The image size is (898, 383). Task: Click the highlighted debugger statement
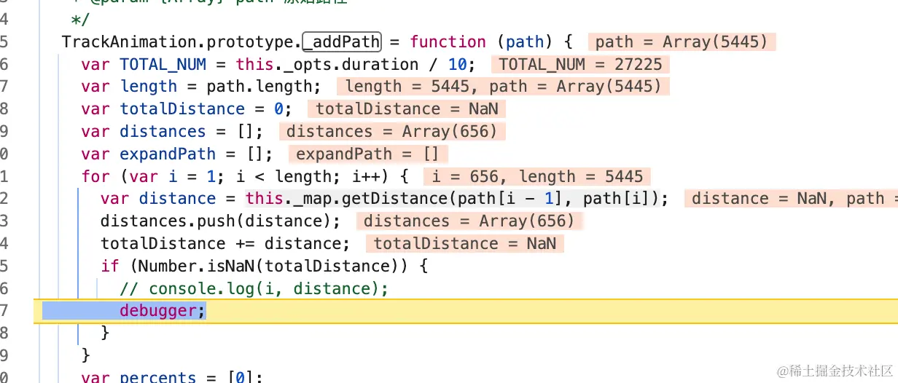[163, 311]
